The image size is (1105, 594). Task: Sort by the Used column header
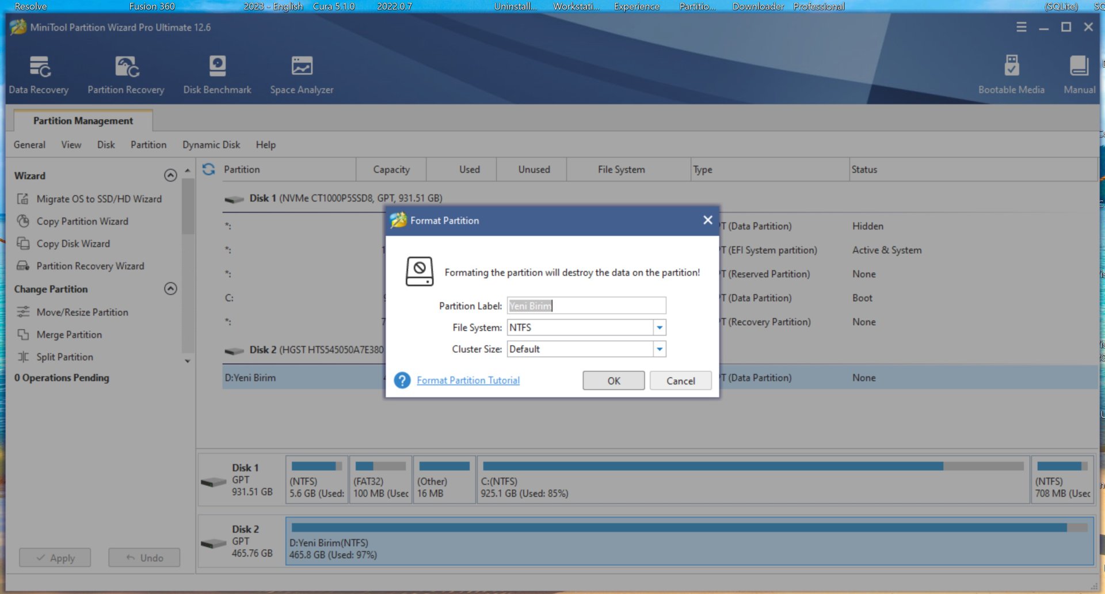(462, 170)
